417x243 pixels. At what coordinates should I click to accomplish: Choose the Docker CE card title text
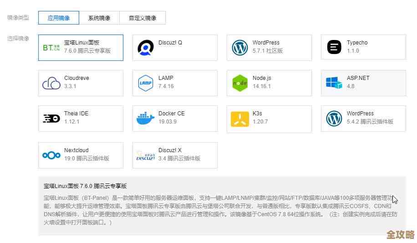172,113
